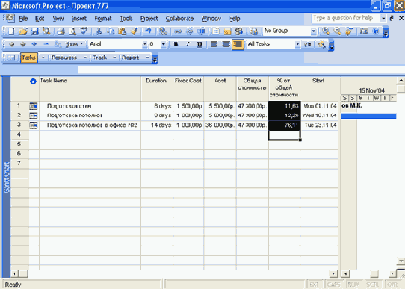Zoom in the Gantt timescale

326,31
